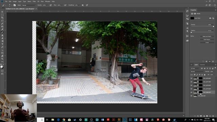This screenshot has height=122, width=217.
Task: Add vector mask icon in Properties
Action: pyautogui.click(x=213, y=18)
